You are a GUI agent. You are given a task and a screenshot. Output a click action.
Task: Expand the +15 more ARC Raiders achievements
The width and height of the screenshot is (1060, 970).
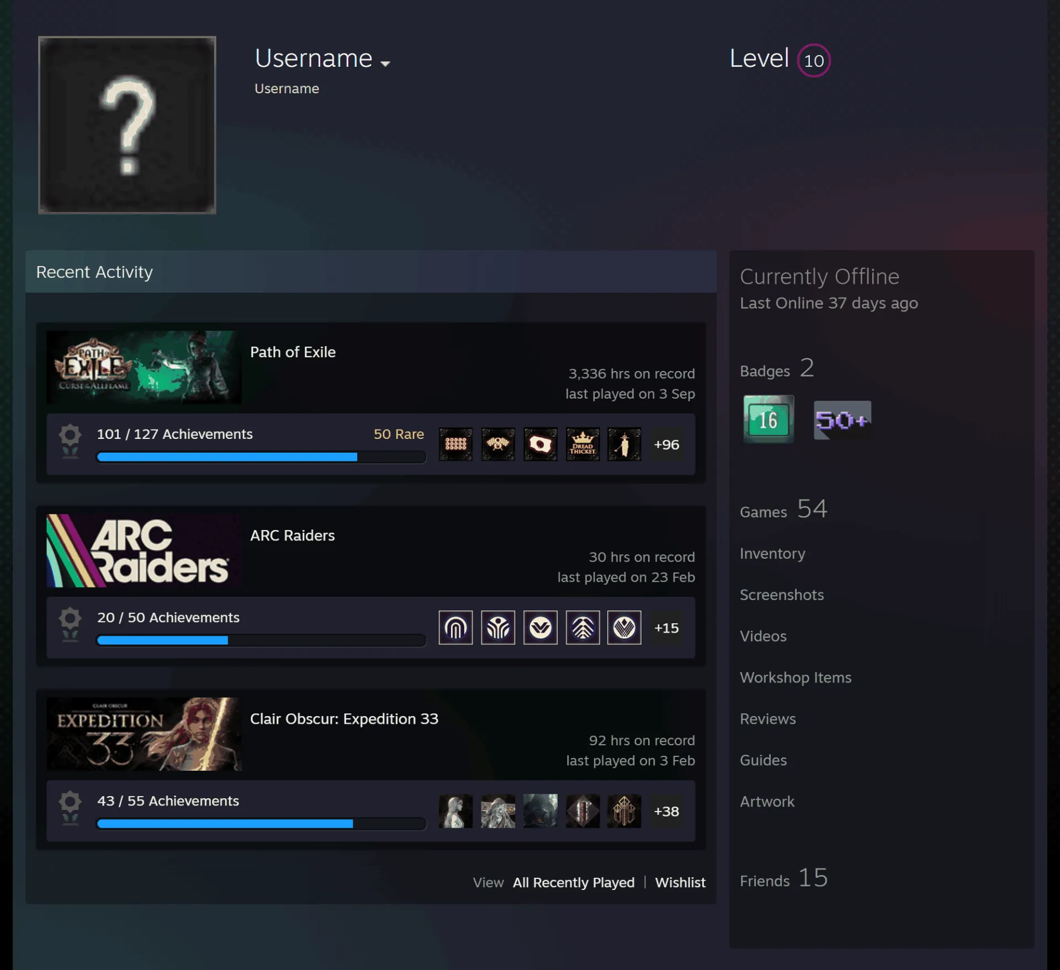pyautogui.click(x=666, y=628)
